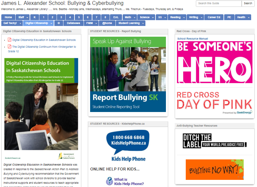Viewport: 257px width, 187px height.
Task: Click the ONLINE HELP FOR KIDS heading
Action: [115, 169]
